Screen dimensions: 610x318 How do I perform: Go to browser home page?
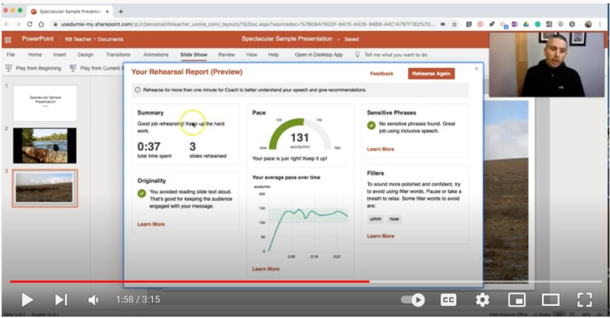pyautogui.click(x=41, y=24)
